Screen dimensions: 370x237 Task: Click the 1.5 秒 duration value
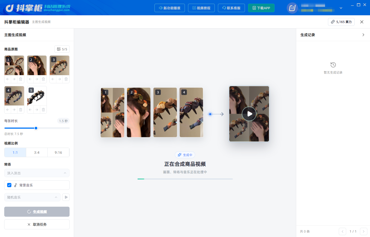63,121
